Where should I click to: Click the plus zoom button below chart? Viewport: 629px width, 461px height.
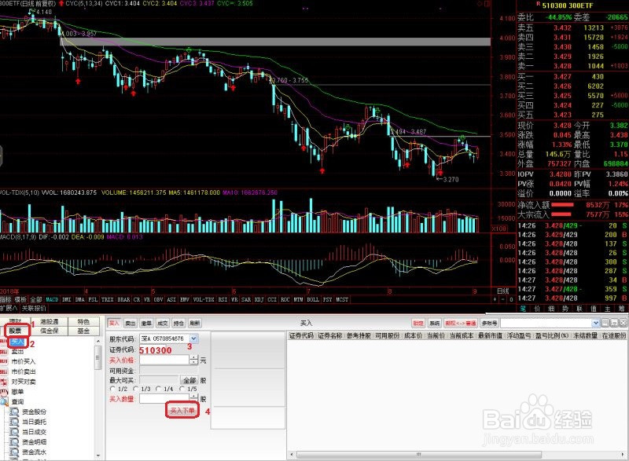click(x=495, y=299)
